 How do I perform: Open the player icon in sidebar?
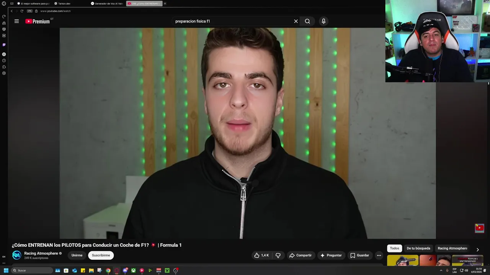point(4,54)
